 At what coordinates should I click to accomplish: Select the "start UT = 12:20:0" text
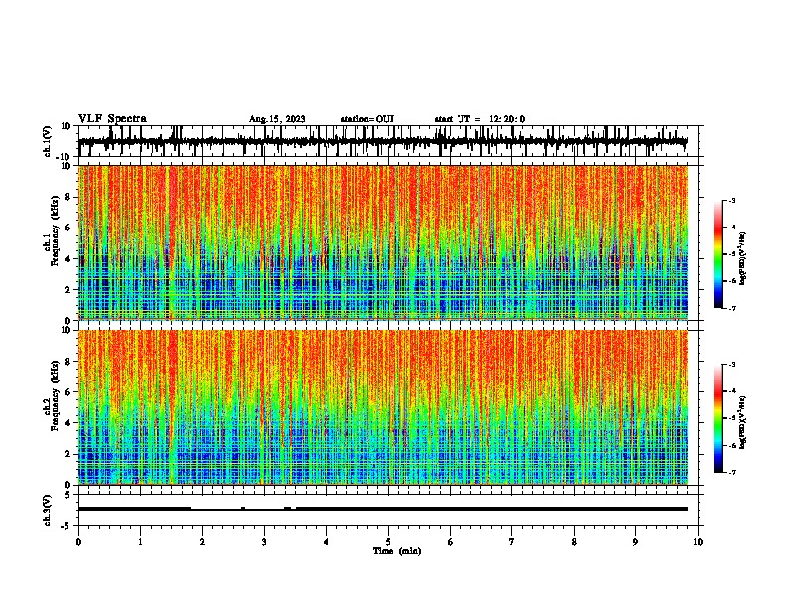(479, 119)
